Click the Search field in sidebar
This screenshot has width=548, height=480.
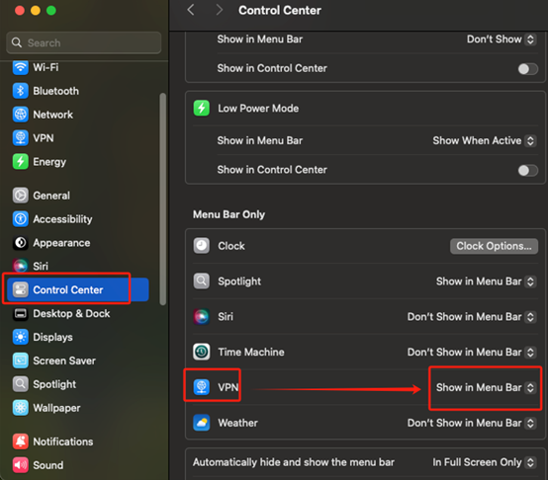point(84,42)
